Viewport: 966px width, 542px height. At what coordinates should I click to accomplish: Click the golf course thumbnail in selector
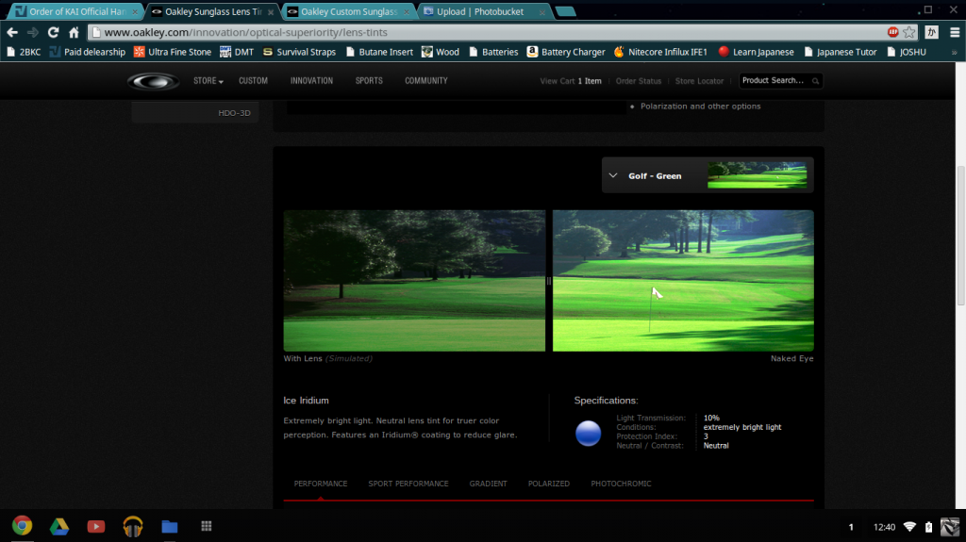[758, 175]
